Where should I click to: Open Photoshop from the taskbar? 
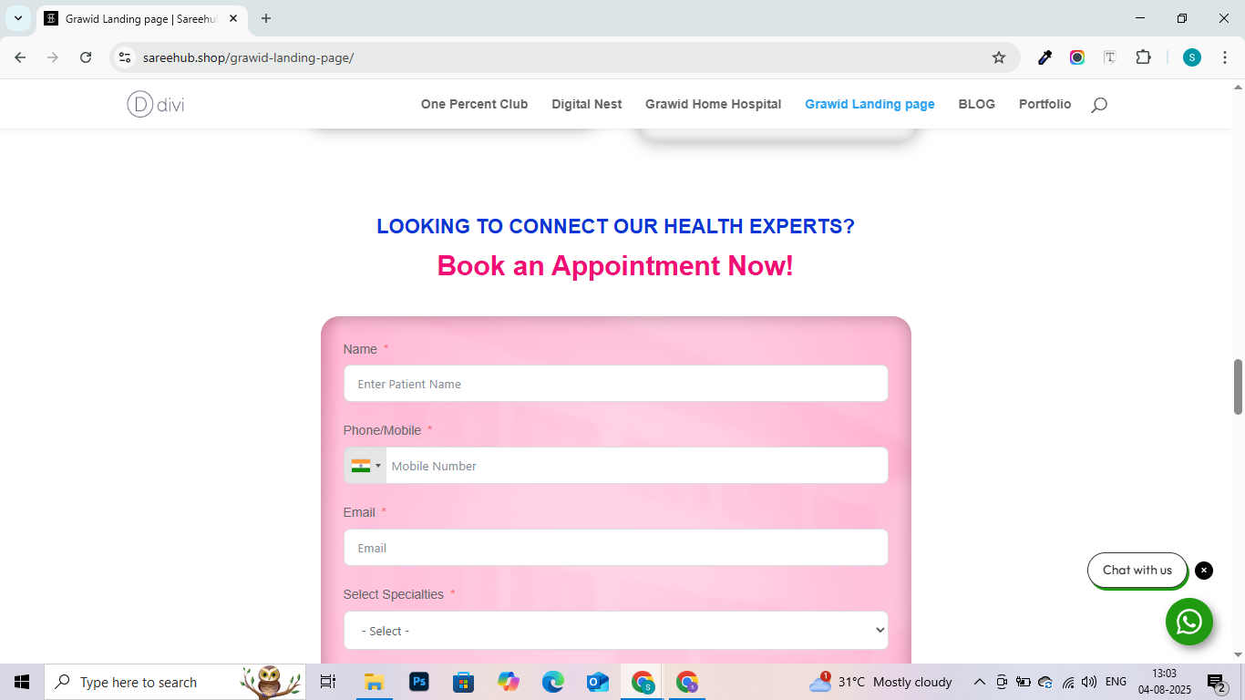419,682
